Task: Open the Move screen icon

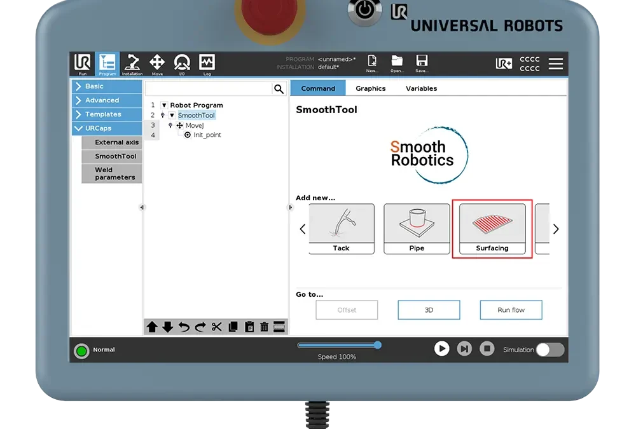Action: (x=157, y=64)
